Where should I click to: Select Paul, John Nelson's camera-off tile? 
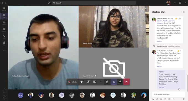(x=114, y=68)
